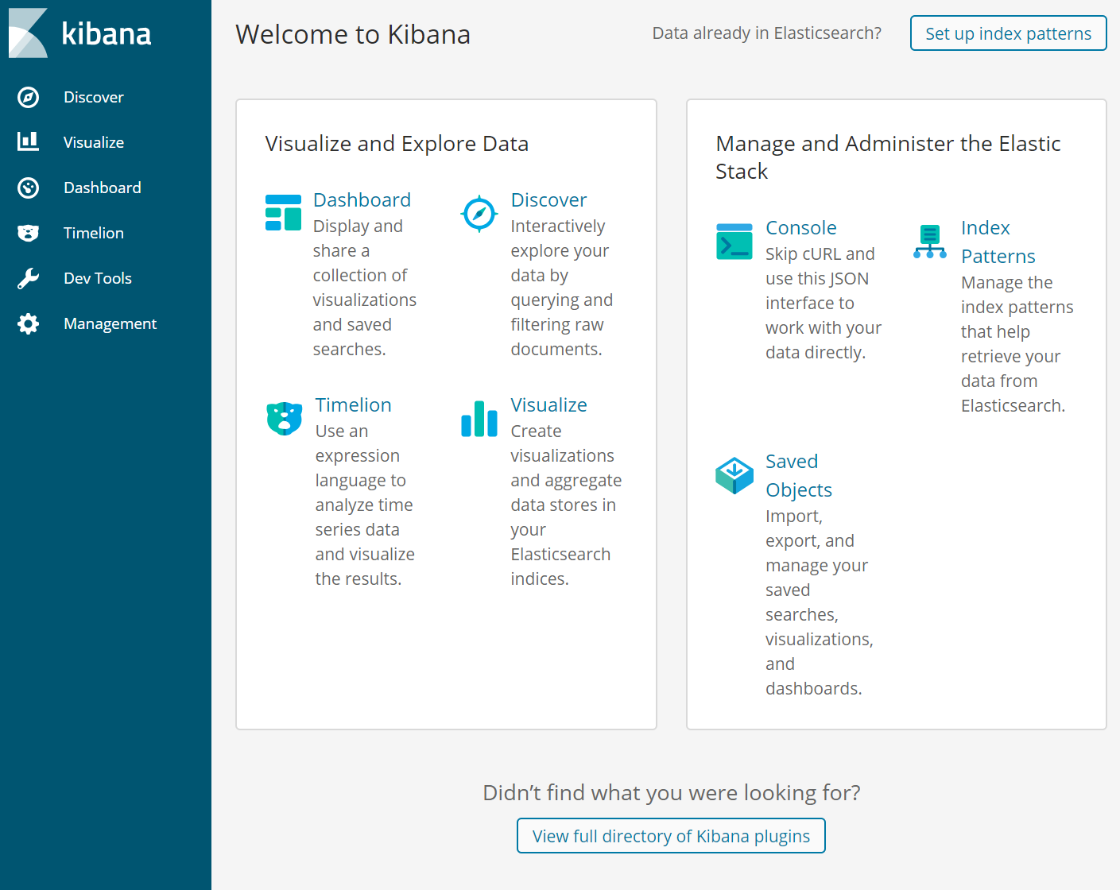Click the 'Skip cURL and use this JSON' description
Viewport: 1120px width, 890px height.
[x=824, y=304]
